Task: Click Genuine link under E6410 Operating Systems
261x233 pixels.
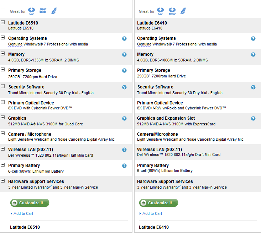Action: tap(144, 44)
